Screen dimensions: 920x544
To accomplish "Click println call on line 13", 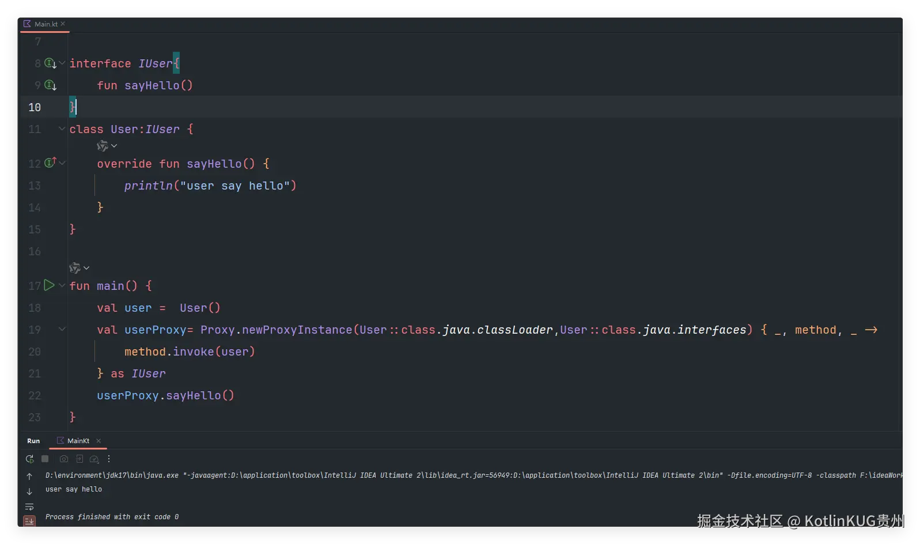I will pyautogui.click(x=149, y=186).
